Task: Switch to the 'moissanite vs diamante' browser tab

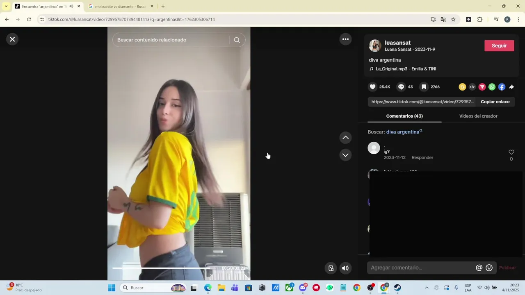Action: [121, 6]
